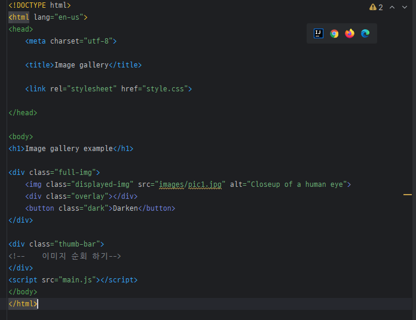Click the closing head tag

pos(23,113)
